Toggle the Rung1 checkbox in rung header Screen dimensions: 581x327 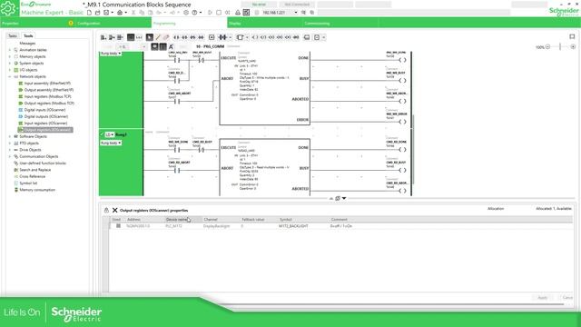coord(102,134)
